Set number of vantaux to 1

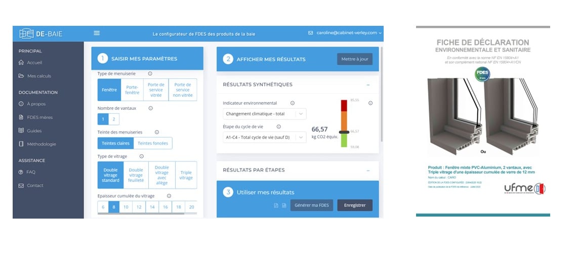(x=103, y=119)
